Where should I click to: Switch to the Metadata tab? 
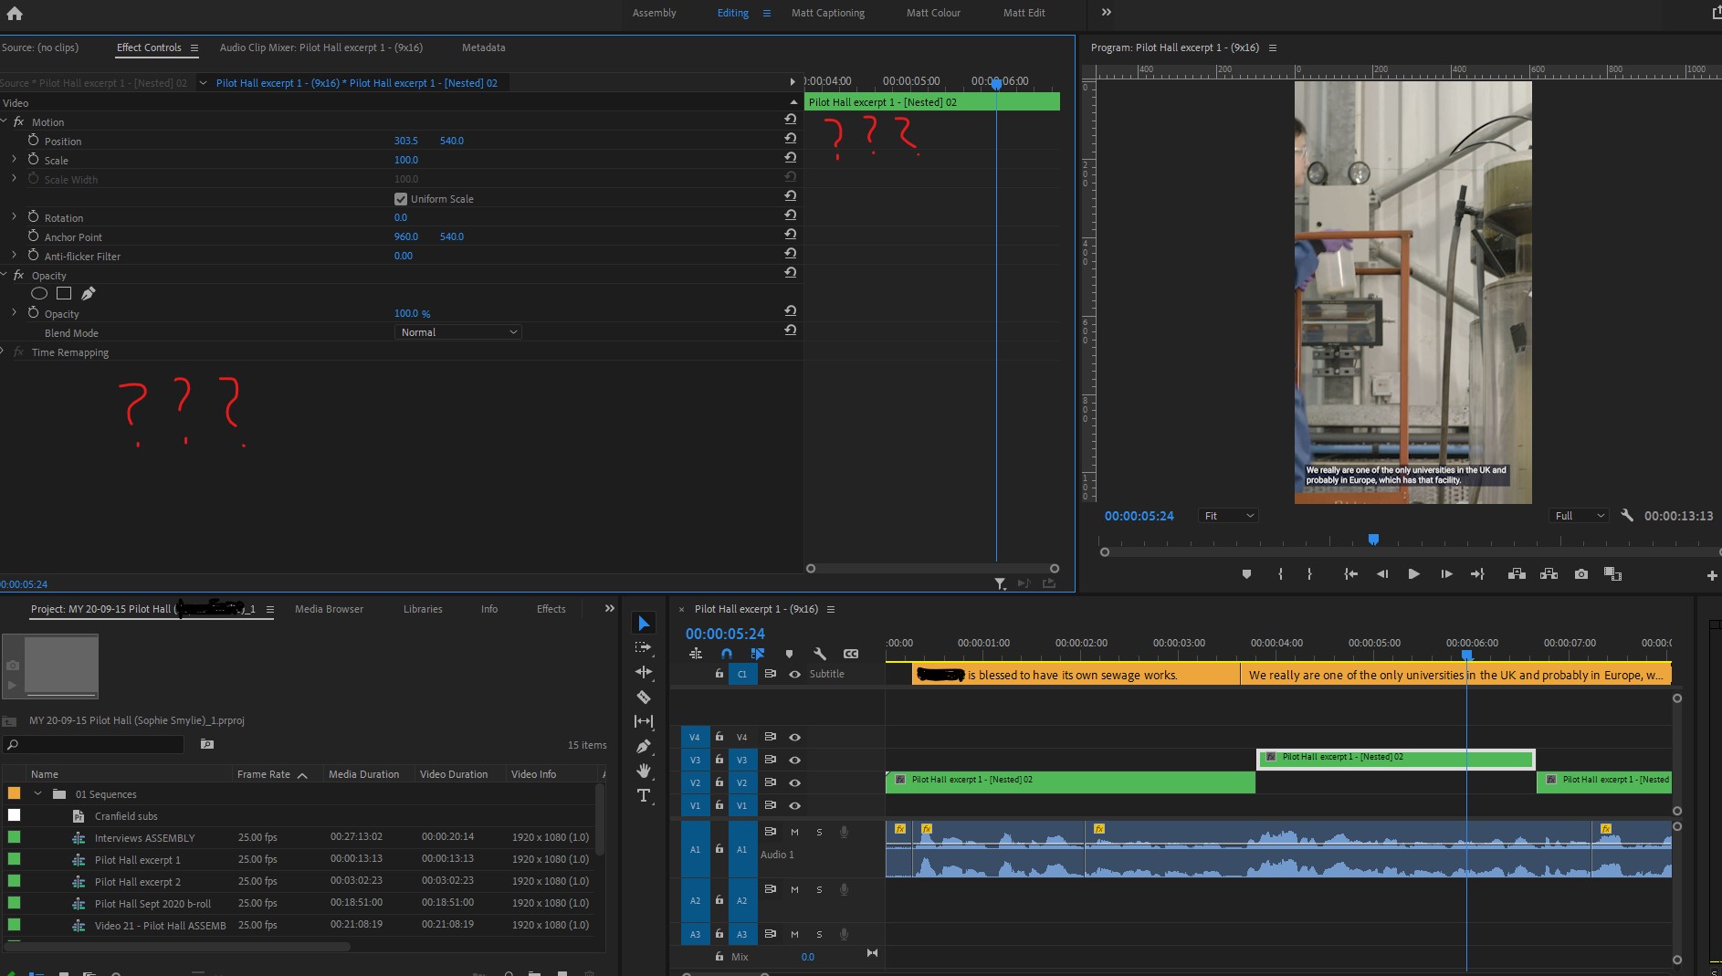pos(483,47)
